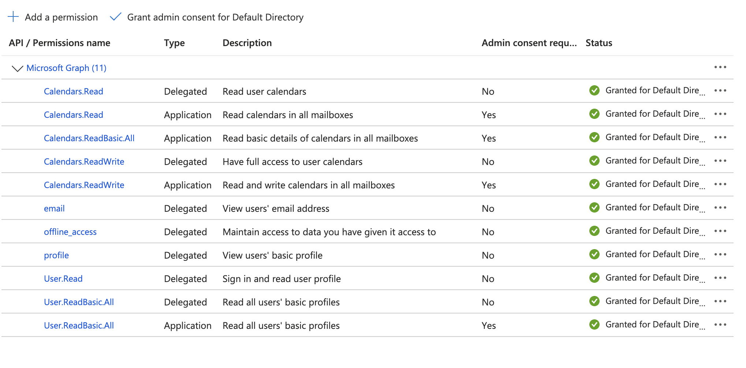The image size is (746, 368).
Task: Click the granted status icon for Calendars.ReadWrite Application
Action: coord(594,184)
